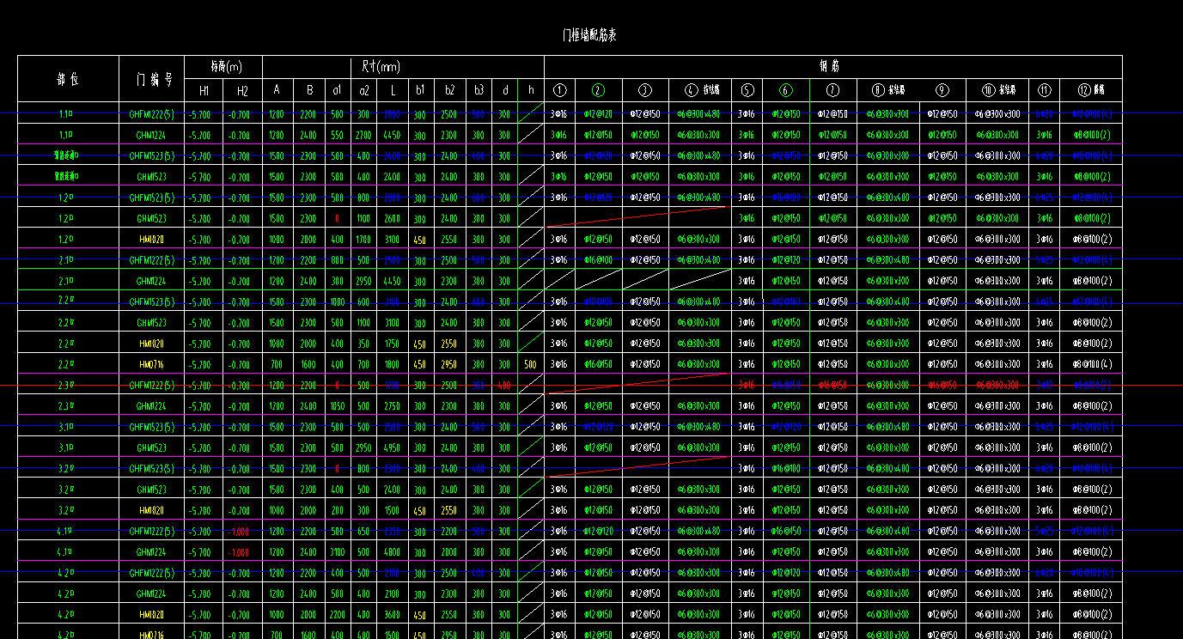The image size is (1183, 639).
Task: Select the L column header
Action: (392, 90)
